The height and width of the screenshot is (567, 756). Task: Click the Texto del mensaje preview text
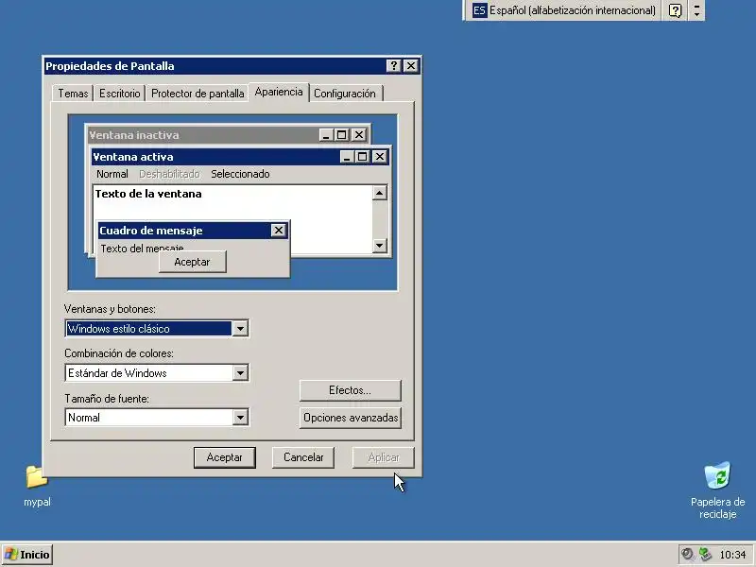point(142,249)
